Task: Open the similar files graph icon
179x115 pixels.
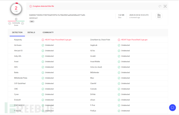Action: (165, 6)
